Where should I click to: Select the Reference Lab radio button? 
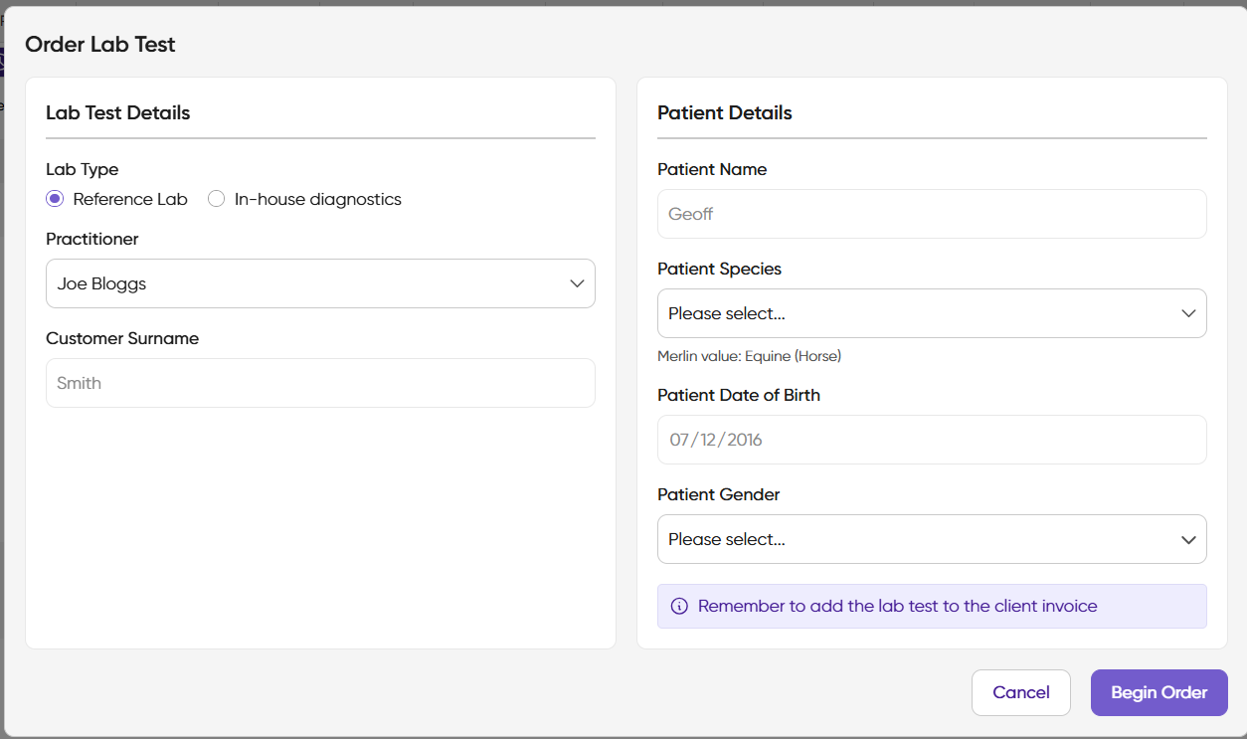point(56,199)
